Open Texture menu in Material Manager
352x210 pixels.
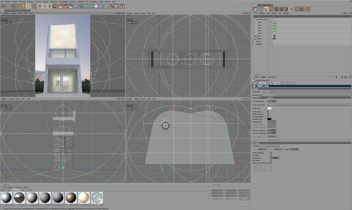click(x=26, y=187)
